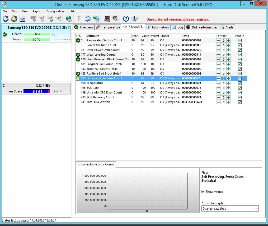Toggle Enable checkbox for Power On Time Count
The image size is (268, 226).
point(240,45)
